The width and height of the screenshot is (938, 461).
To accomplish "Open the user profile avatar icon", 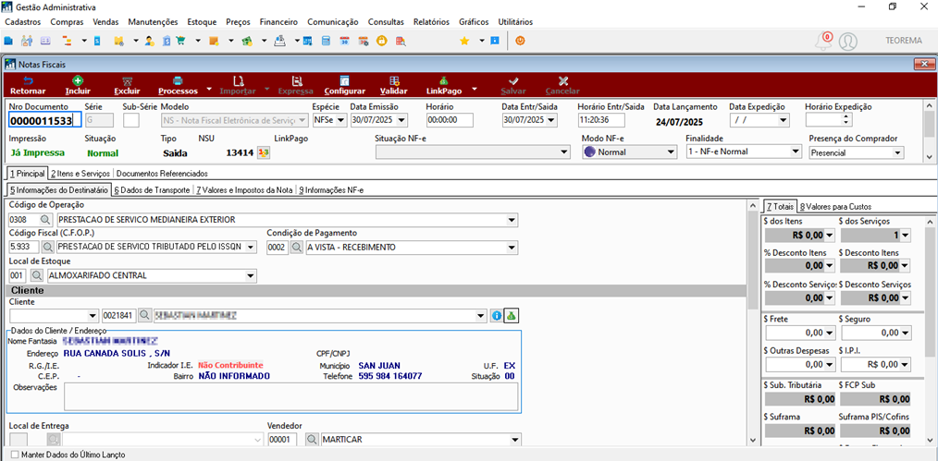I will click(x=848, y=42).
